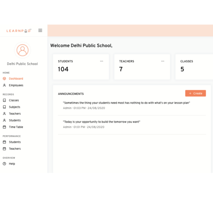This screenshot has height=213, width=213.
Task: Click the Records Teachers person icon
Action: tap(5, 114)
